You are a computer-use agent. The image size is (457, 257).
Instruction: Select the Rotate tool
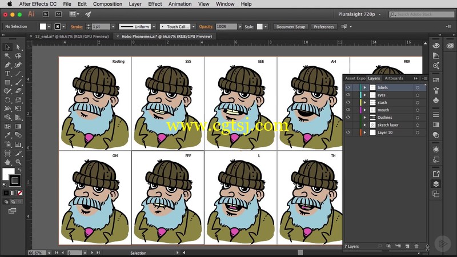pyautogui.click(x=7, y=100)
